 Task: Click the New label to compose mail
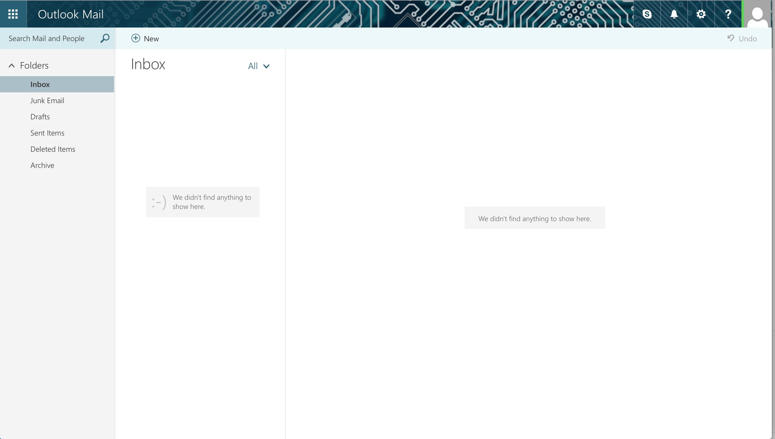point(151,39)
